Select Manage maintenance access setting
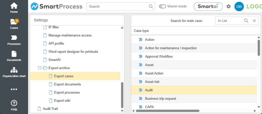262x114 pixels. click(70, 35)
